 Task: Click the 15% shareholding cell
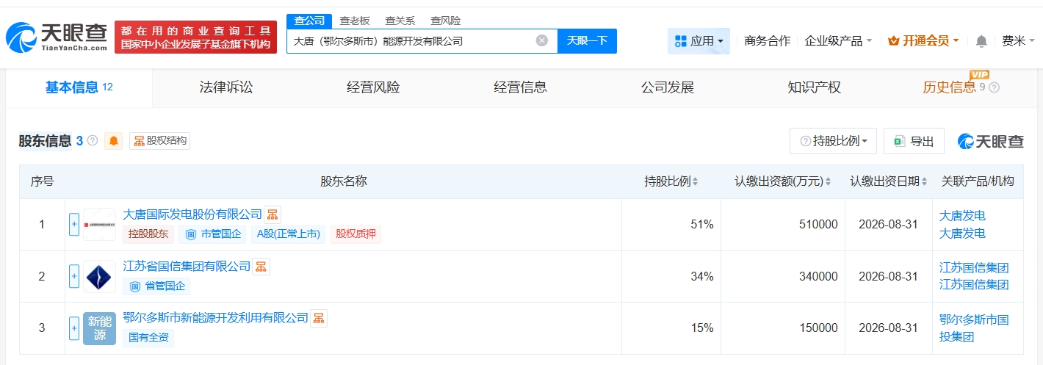click(x=671, y=328)
